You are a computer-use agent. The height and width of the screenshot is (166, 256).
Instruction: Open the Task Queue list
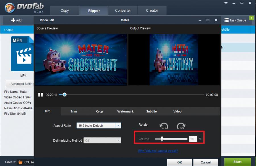235,20
